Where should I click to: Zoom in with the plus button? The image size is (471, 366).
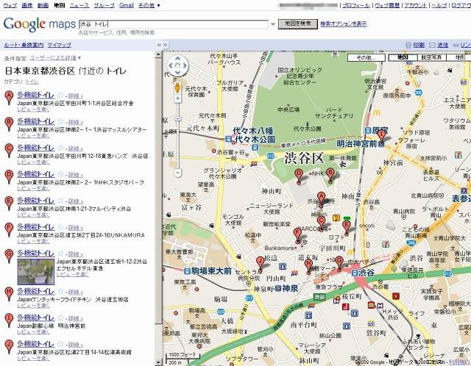click(178, 98)
